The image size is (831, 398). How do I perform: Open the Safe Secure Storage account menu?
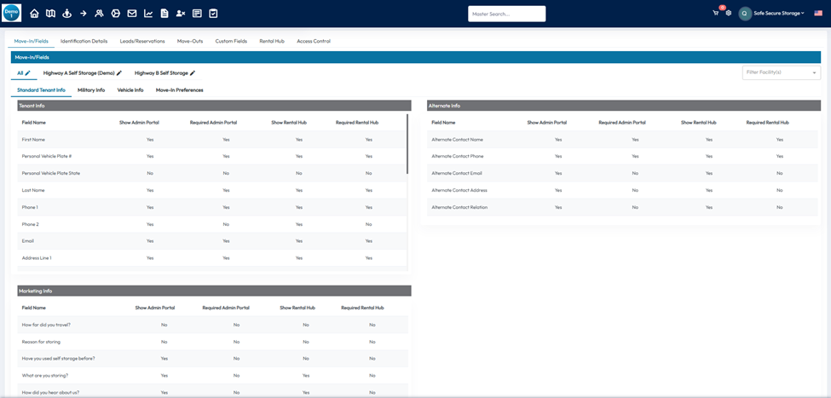(777, 13)
